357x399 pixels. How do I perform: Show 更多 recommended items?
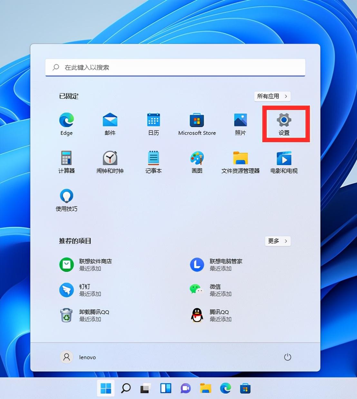[278, 241]
